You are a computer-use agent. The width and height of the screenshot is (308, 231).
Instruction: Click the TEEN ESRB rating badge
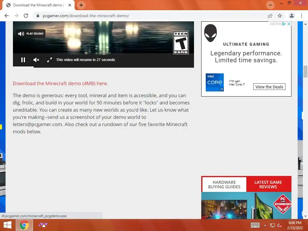pos(181,42)
